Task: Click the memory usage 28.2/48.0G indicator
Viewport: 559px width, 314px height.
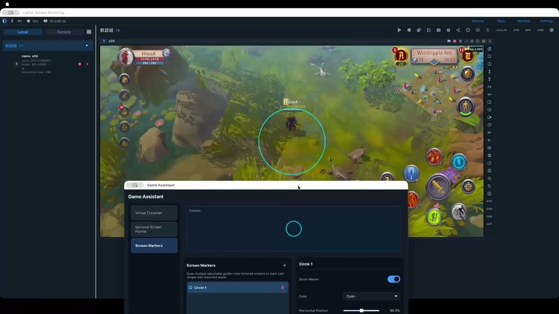Action: click(x=55, y=21)
